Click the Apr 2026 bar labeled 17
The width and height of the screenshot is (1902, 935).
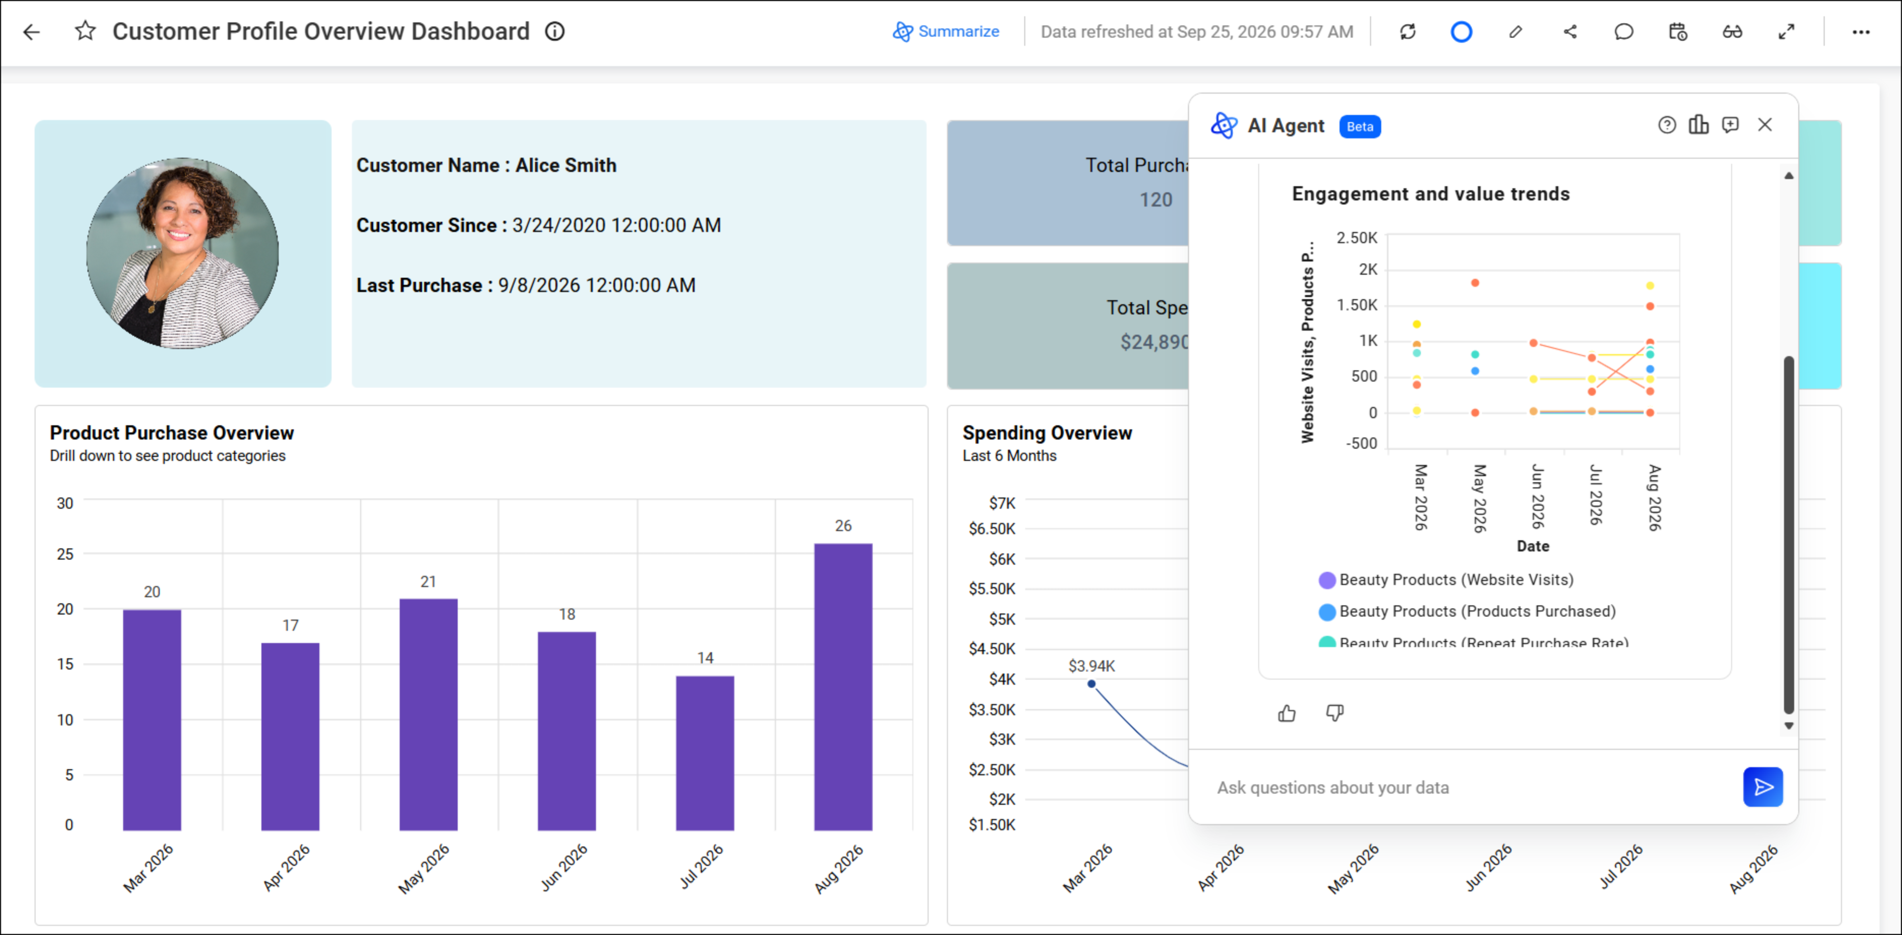click(290, 736)
